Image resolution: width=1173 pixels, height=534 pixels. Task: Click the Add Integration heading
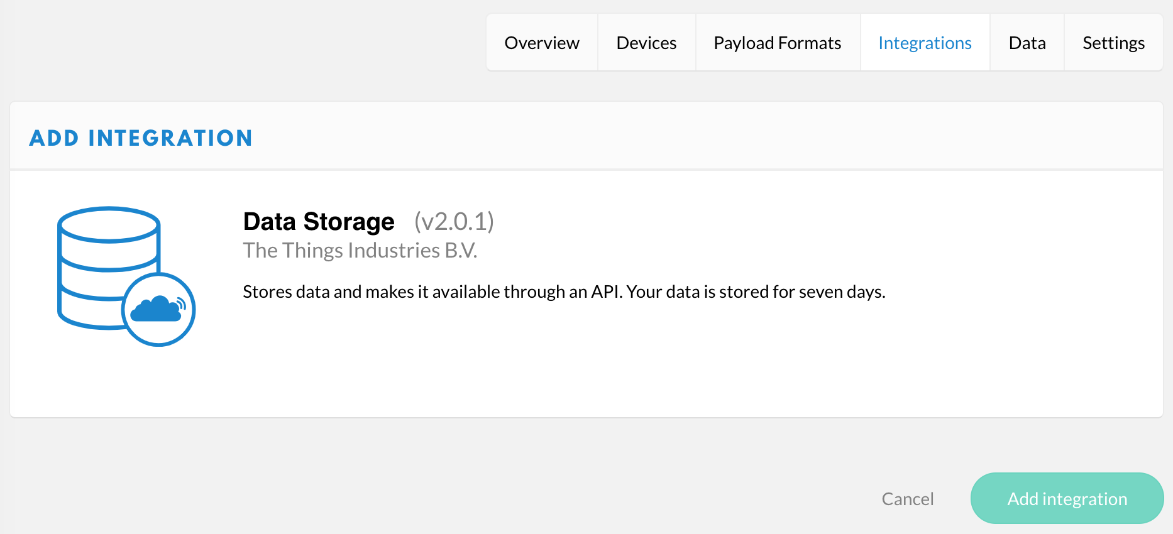pyautogui.click(x=141, y=138)
